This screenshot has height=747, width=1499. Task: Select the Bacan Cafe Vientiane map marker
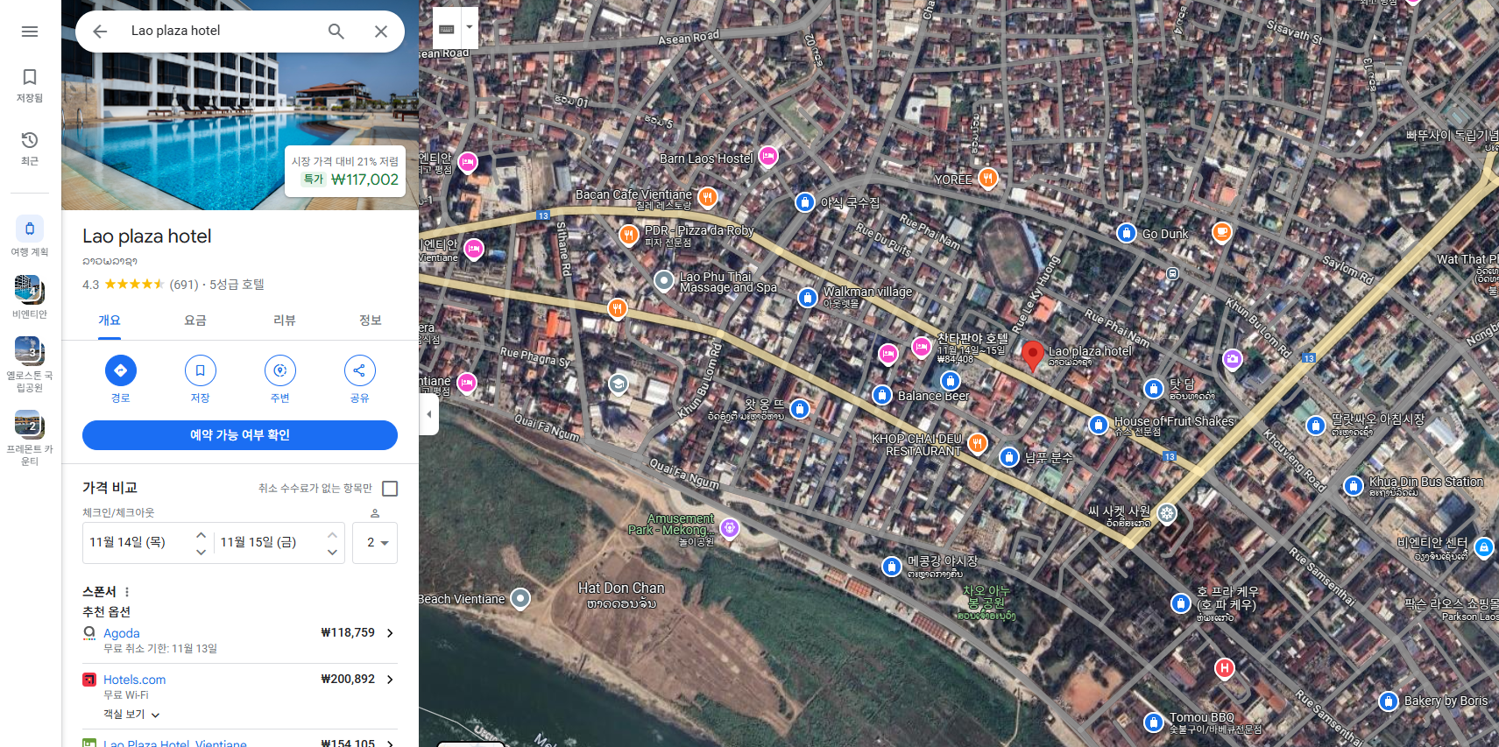(708, 197)
